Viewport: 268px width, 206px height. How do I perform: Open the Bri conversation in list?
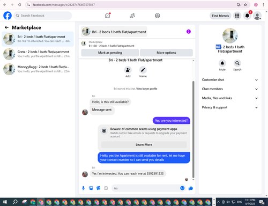[x=38, y=39]
